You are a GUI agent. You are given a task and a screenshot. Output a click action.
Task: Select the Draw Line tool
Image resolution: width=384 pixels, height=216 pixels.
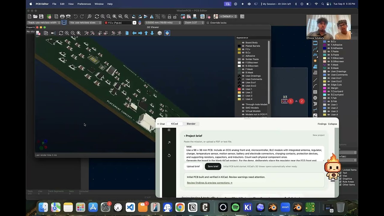(x=315, y=80)
